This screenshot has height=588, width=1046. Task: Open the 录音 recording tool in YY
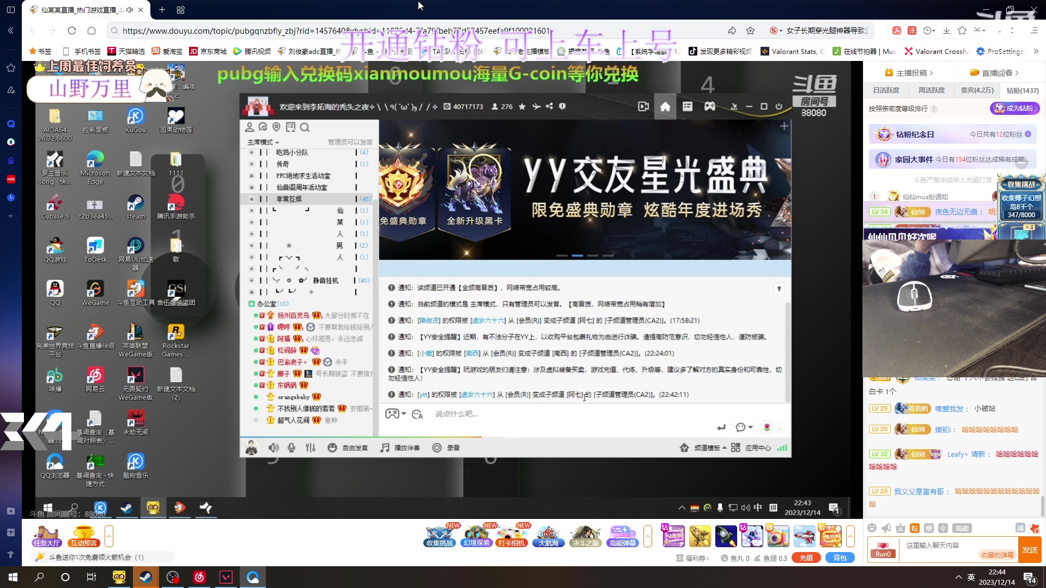[x=447, y=448]
